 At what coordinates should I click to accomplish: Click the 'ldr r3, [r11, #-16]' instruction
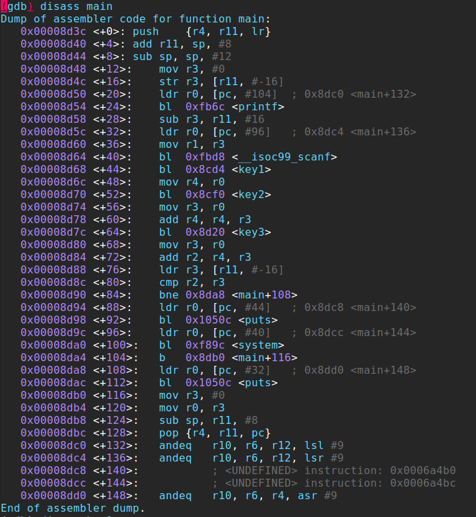pos(222,269)
